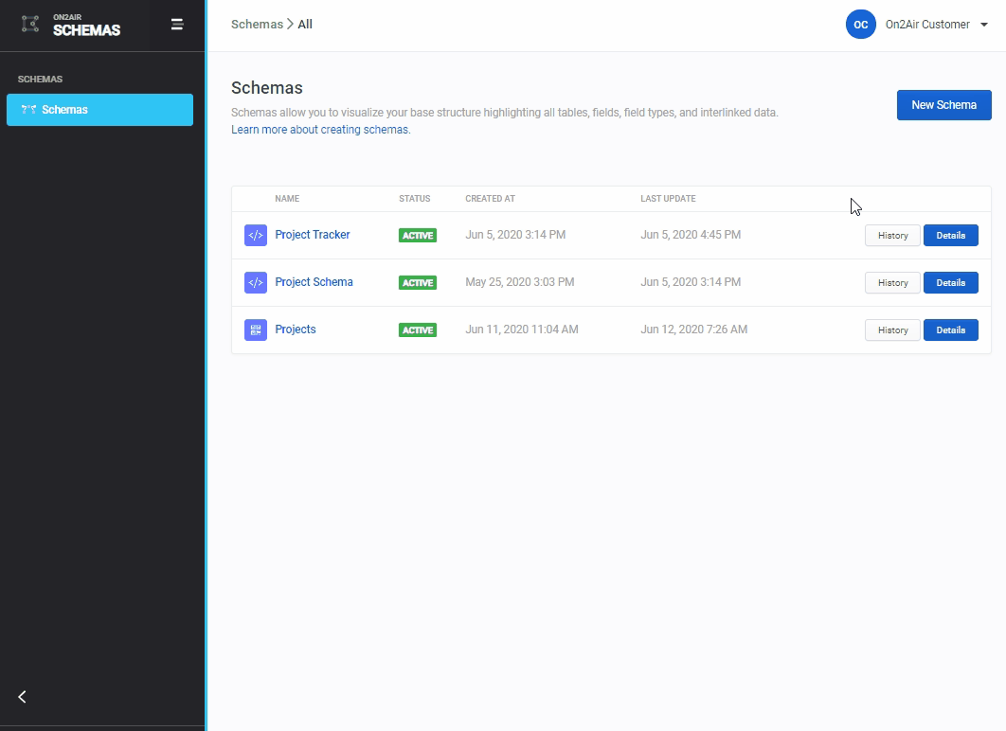Image resolution: width=1006 pixels, height=731 pixels.
Task: Toggle the hamburger menu in sidebar header
Action: 177,25
